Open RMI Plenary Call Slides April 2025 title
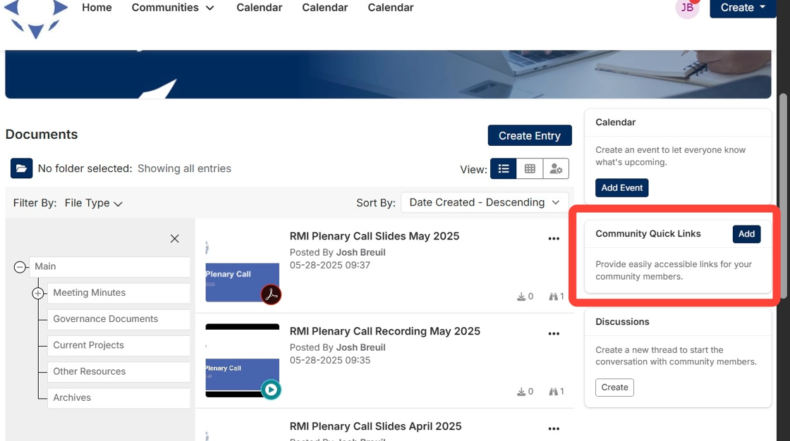The width and height of the screenshot is (790, 441). pos(375,426)
